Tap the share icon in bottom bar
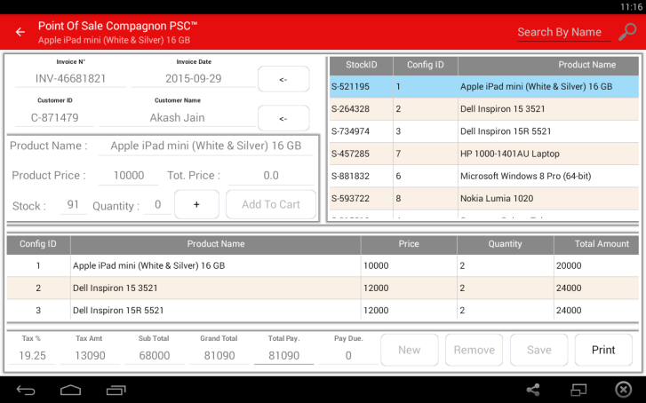The height and width of the screenshot is (403, 646). click(533, 390)
